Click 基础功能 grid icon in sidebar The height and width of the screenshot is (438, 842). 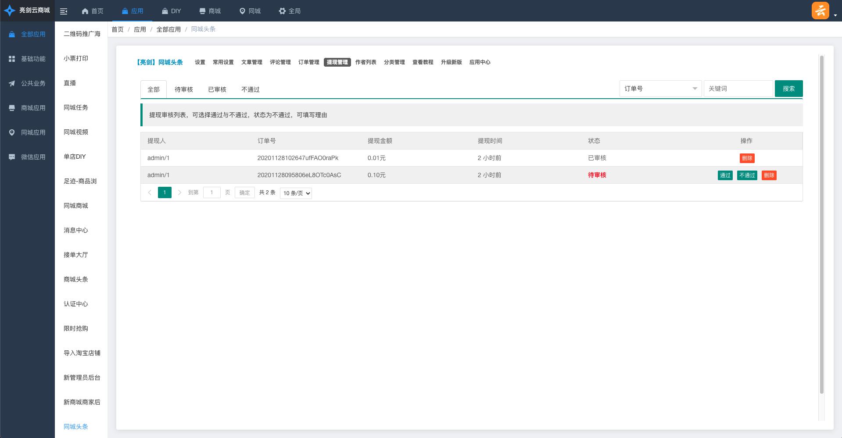click(12, 59)
